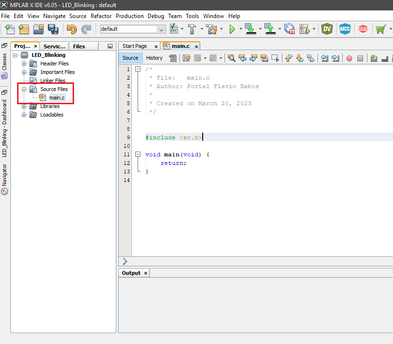Toggle rectangular selection mode
The height and width of the screenshot is (344, 393).
tap(275, 58)
